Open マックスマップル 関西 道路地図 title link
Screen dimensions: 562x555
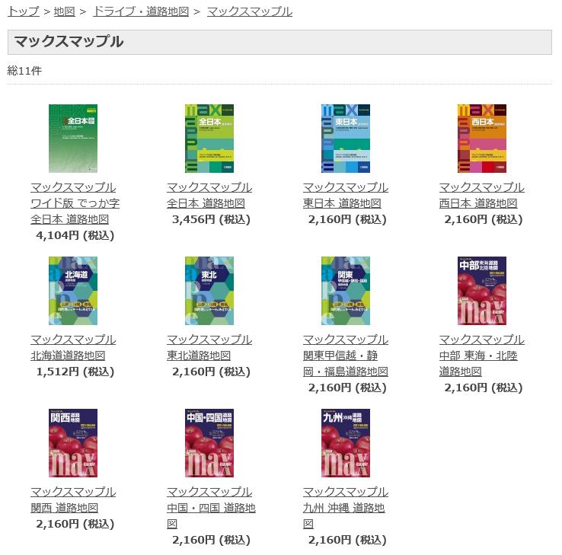coord(73,499)
